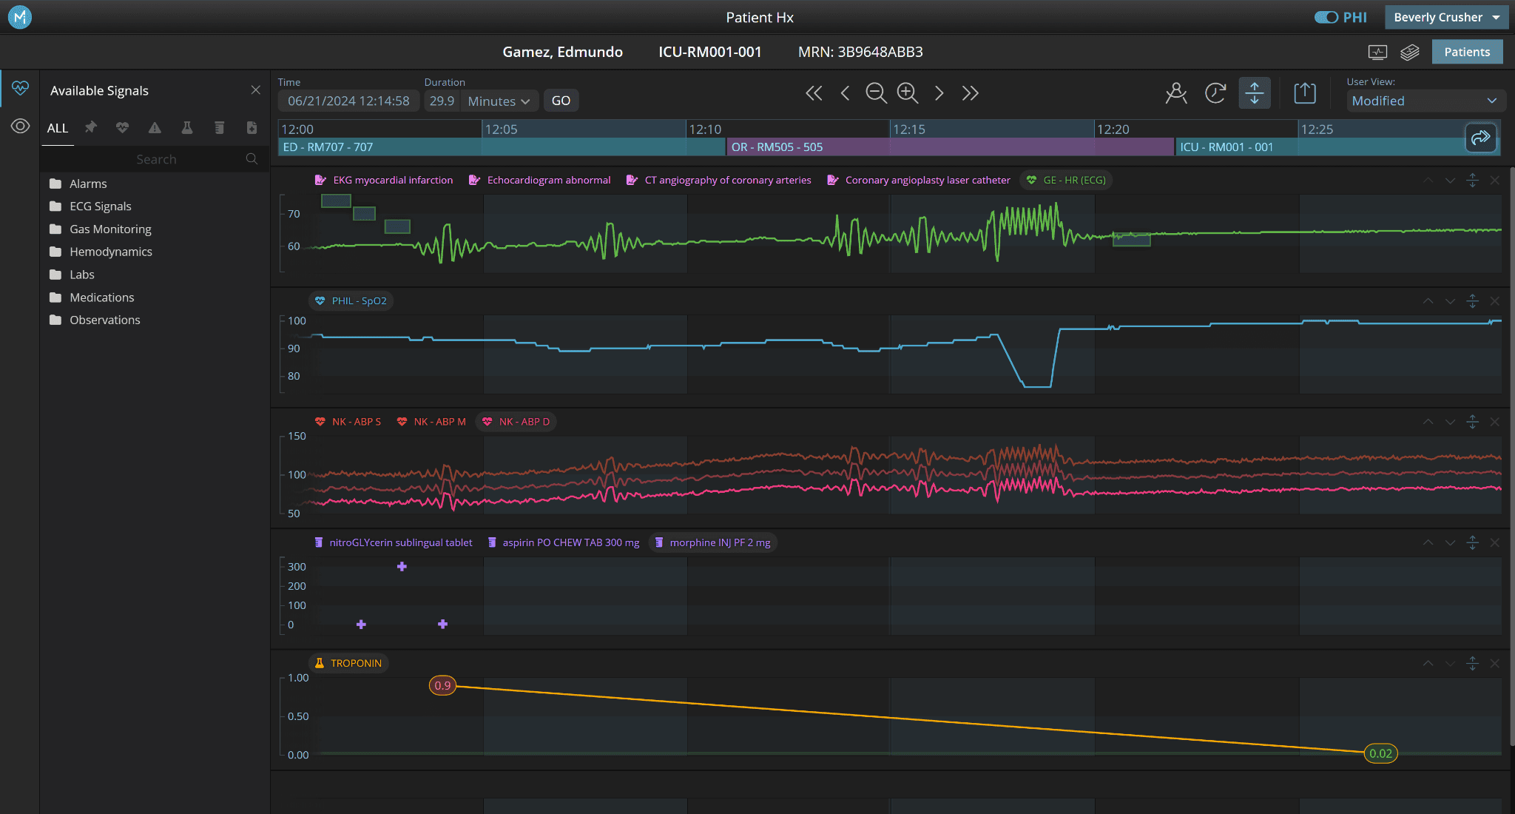Image resolution: width=1515 pixels, height=814 pixels.
Task: Toggle the vertical fit arrows button
Action: coord(1255,92)
